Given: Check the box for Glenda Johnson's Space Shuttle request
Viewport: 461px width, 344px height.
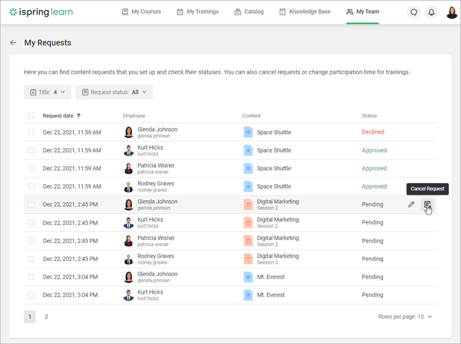Looking at the screenshot, I should click(31, 132).
